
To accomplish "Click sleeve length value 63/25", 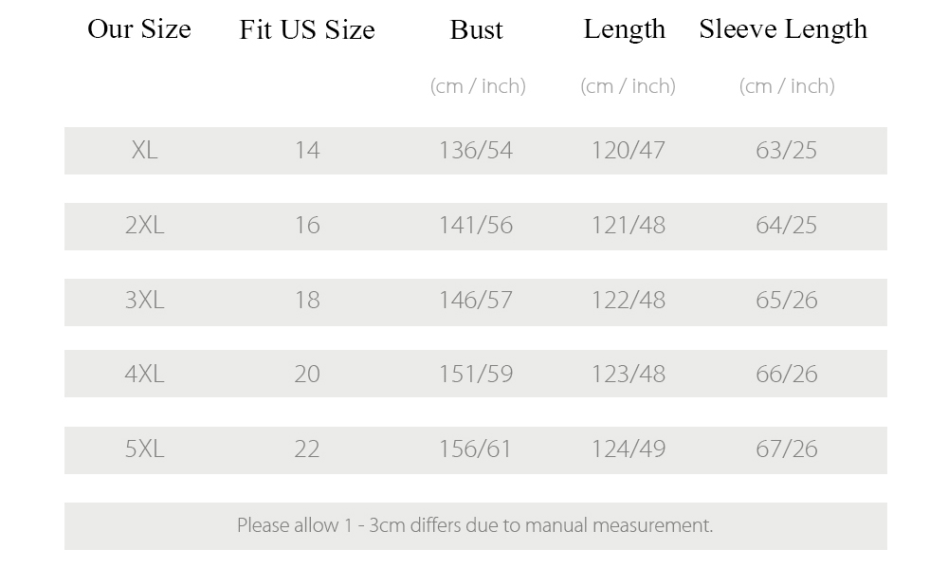I will point(787,150).
